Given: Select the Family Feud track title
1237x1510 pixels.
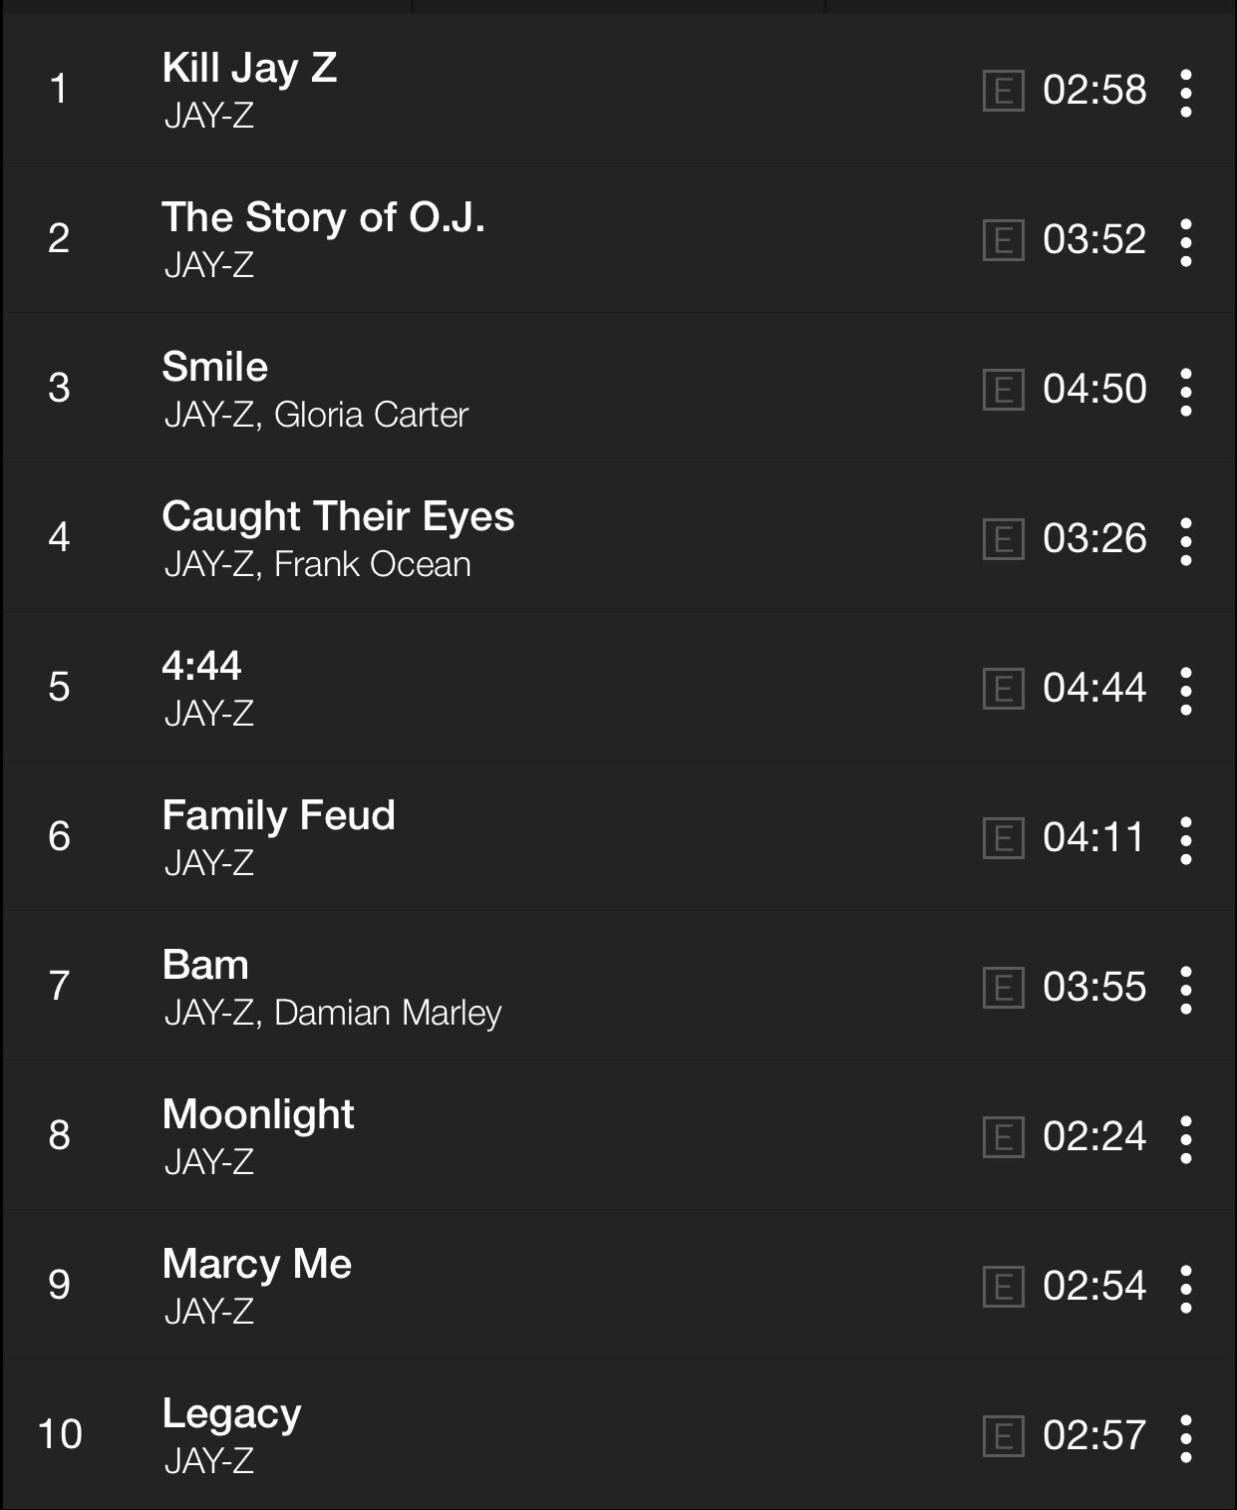Looking at the screenshot, I should (x=278, y=815).
